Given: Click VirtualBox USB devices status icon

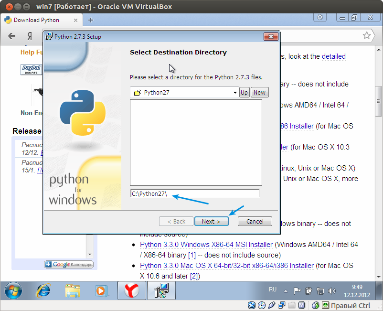Looking at the screenshot, I should point(272,305).
